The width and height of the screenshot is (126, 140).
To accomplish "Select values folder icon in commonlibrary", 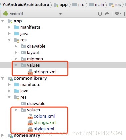I will 23,110.
